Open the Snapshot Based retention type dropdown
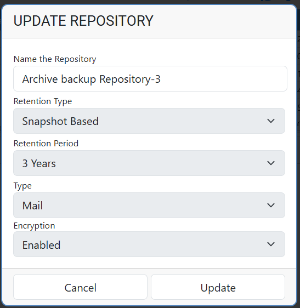The image size is (300, 308). click(149, 121)
